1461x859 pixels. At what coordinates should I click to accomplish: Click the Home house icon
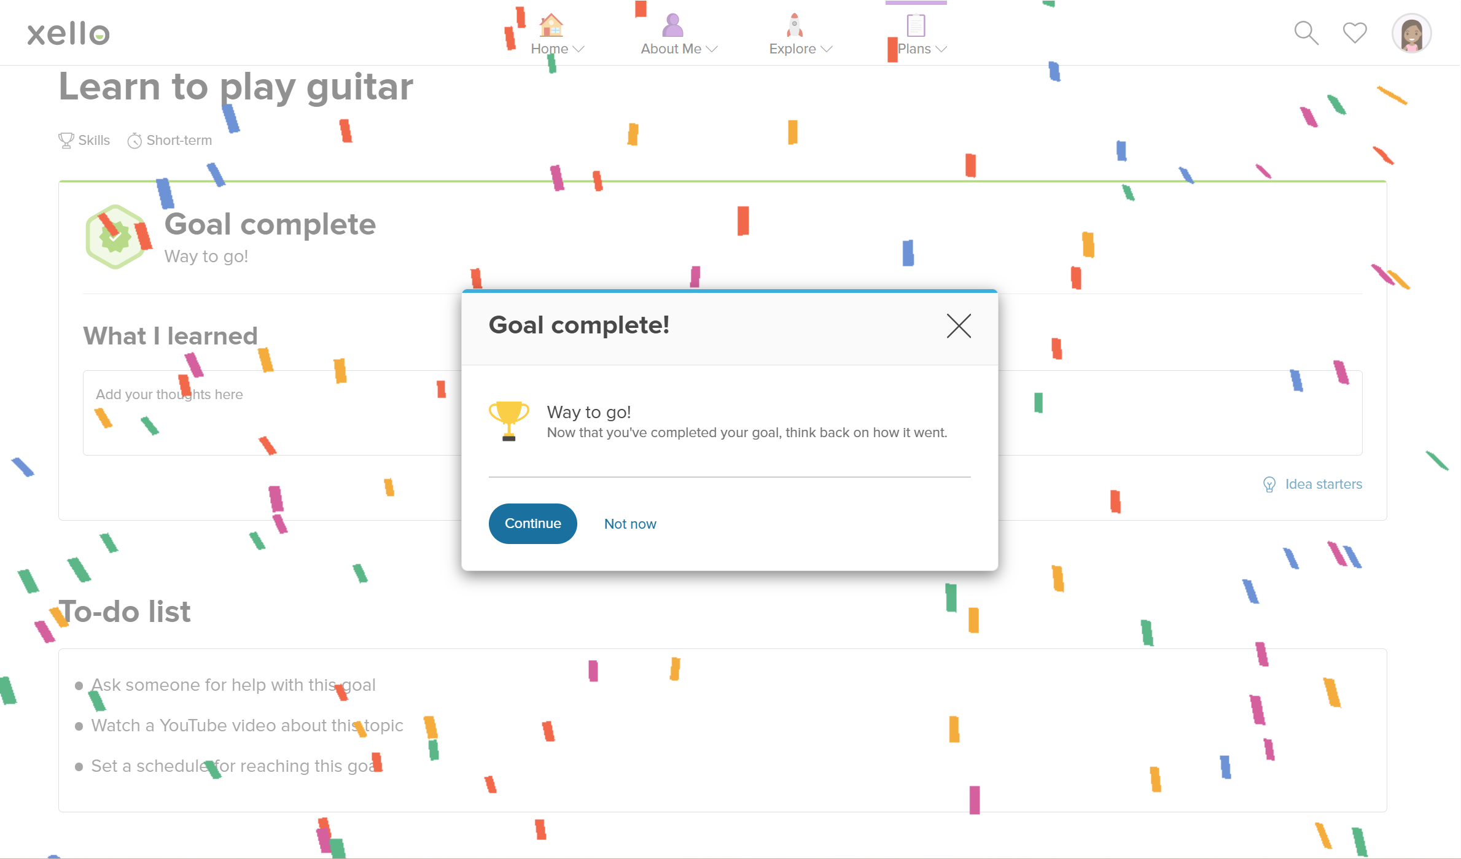point(551,25)
